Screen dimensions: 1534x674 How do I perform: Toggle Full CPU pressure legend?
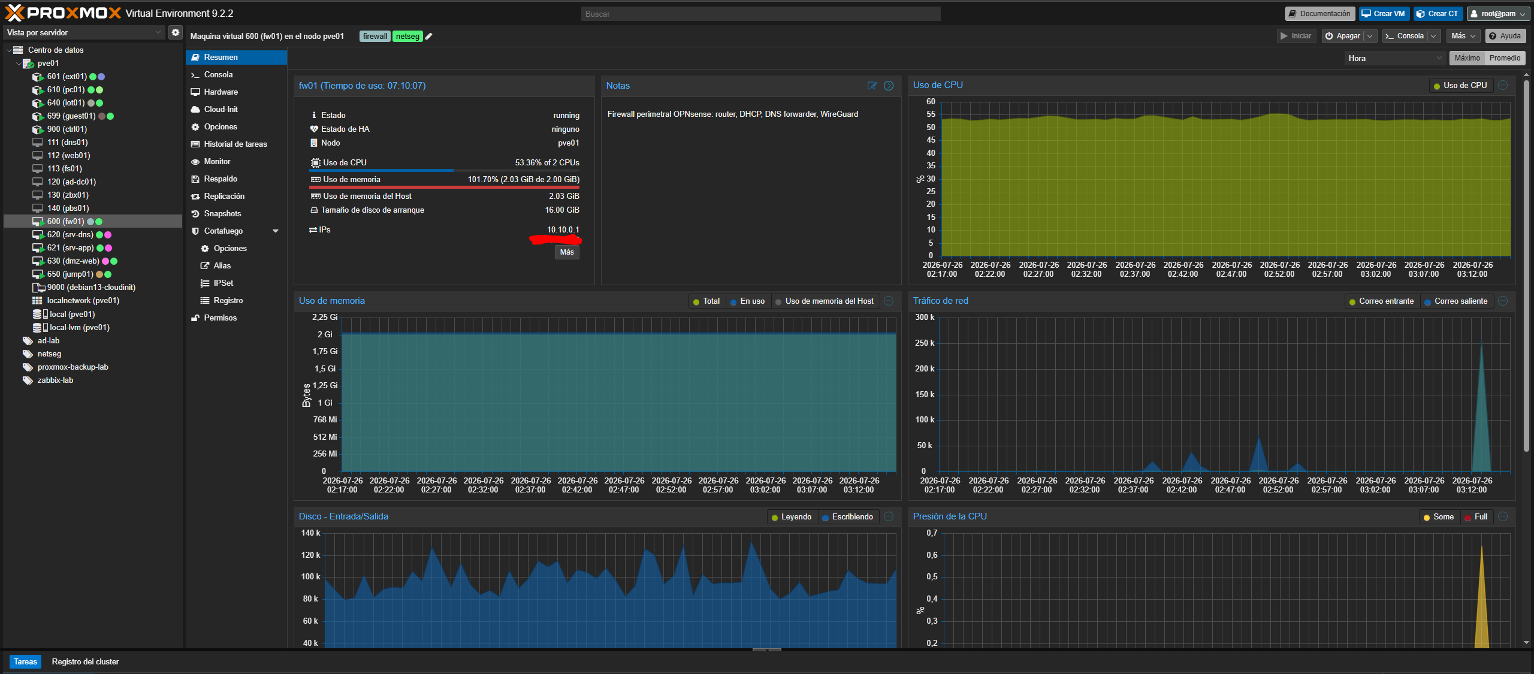1476,516
